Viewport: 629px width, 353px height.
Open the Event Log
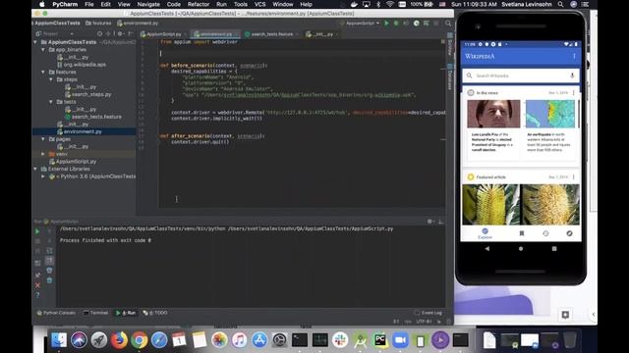point(429,313)
